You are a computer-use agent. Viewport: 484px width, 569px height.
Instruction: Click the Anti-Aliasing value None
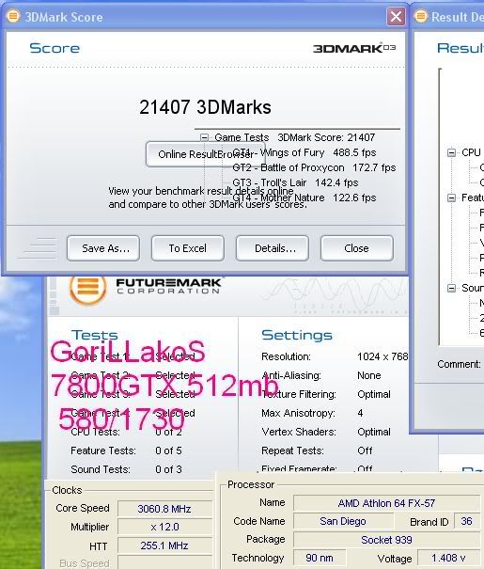click(369, 375)
